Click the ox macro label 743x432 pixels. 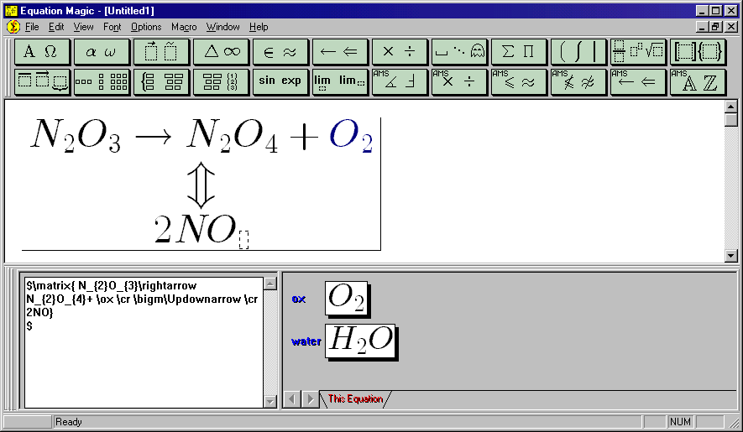click(x=299, y=299)
